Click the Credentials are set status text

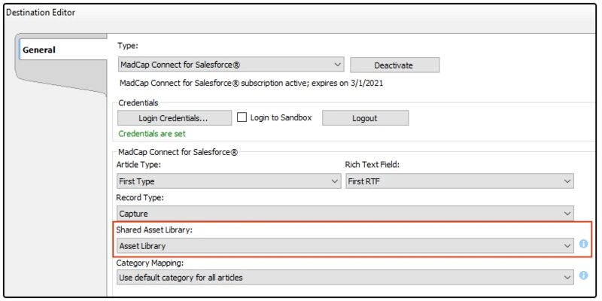click(152, 134)
